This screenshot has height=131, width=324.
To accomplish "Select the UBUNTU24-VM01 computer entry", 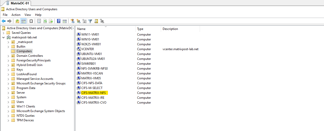I will 93,59.
